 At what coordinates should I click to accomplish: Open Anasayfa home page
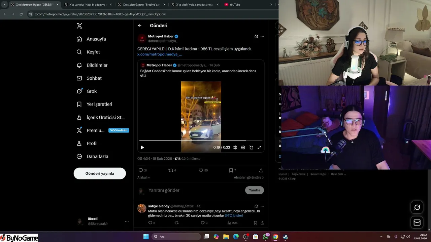(x=91, y=39)
